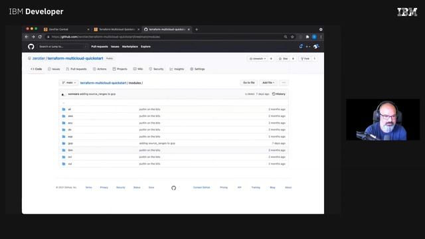
Task: Click the folder icon of the ali row
Action: pos(64,109)
